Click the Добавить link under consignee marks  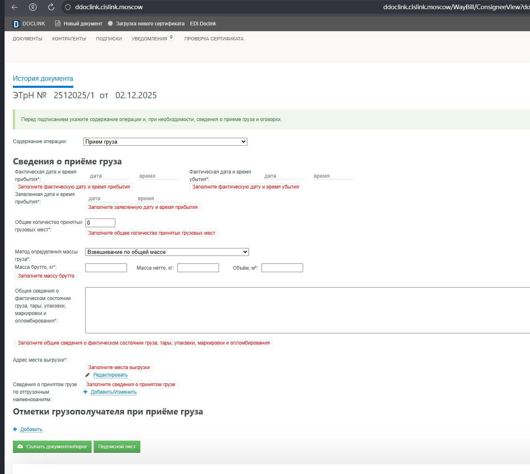click(31, 429)
